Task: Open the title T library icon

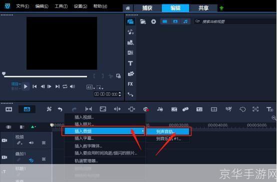Action: tap(130, 63)
